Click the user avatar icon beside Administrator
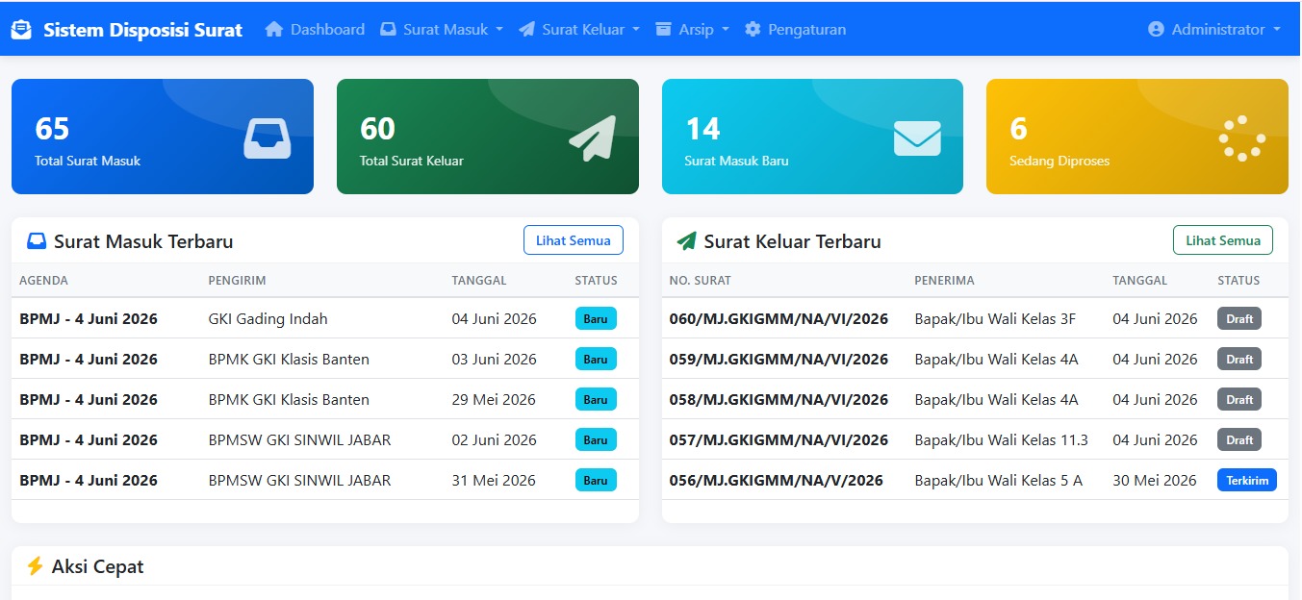Viewport: 1302px width, 600px height. (1156, 30)
